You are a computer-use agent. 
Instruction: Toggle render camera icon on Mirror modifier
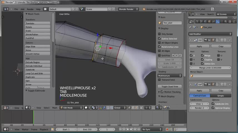tap(206, 40)
